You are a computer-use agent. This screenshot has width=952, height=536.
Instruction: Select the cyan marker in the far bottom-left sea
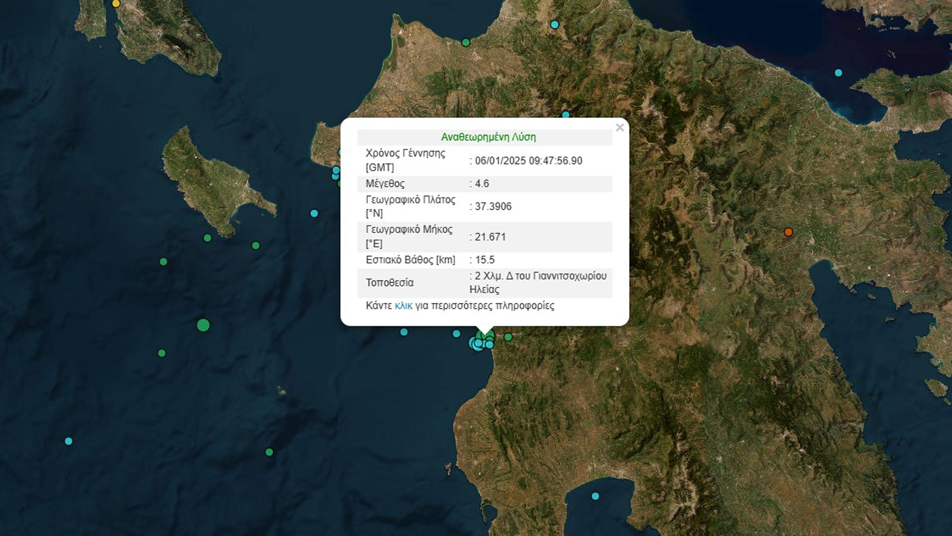coord(69,441)
